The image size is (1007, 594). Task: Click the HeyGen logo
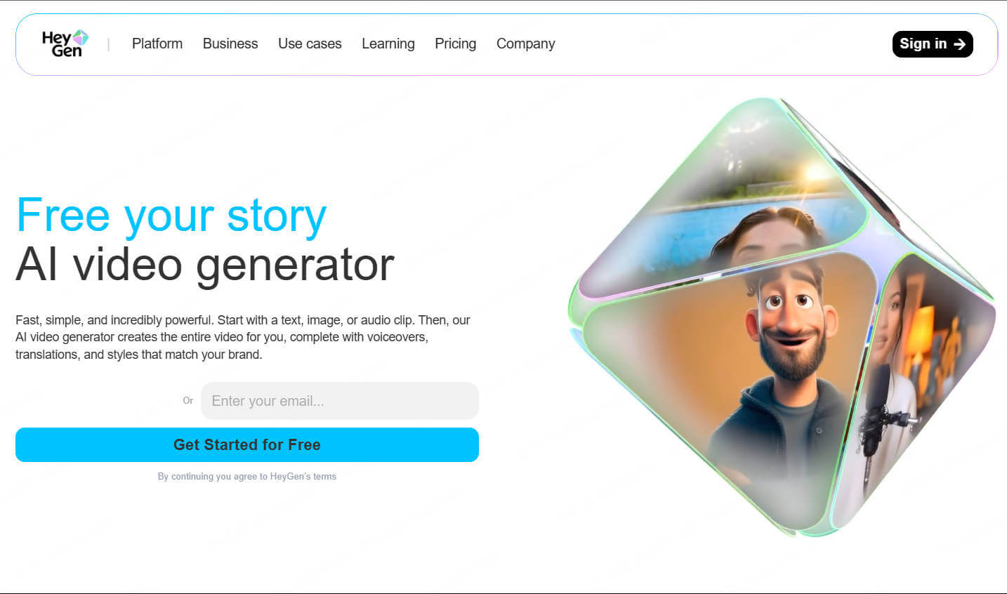point(65,44)
